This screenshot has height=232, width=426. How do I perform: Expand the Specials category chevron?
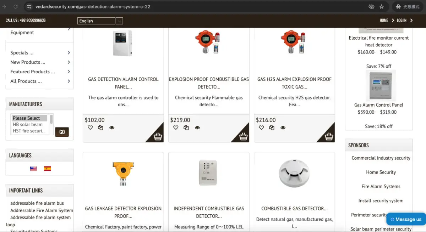coord(69,53)
